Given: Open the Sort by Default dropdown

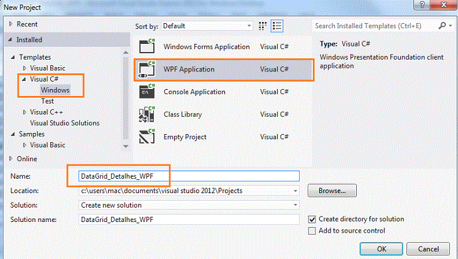Looking at the screenshot, I should pyautogui.click(x=207, y=26).
